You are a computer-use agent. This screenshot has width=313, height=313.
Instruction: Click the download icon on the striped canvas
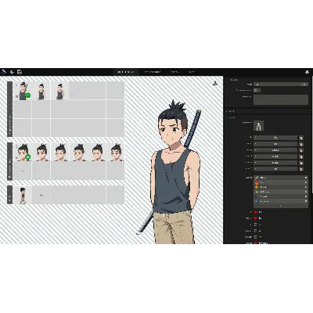click(215, 83)
